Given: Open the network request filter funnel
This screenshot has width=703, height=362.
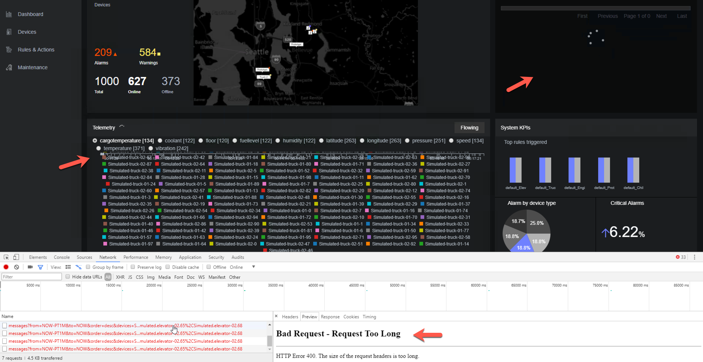Looking at the screenshot, I should pyautogui.click(x=41, y=267).
